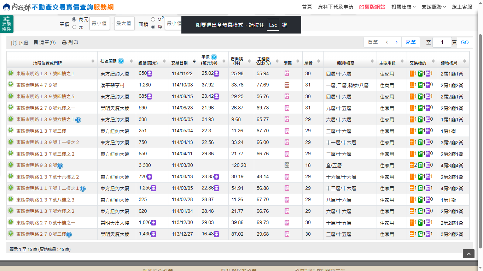
Task: Open the 清單(0) saved list tab
Action: pyautogui.click(x=45, y=42)
